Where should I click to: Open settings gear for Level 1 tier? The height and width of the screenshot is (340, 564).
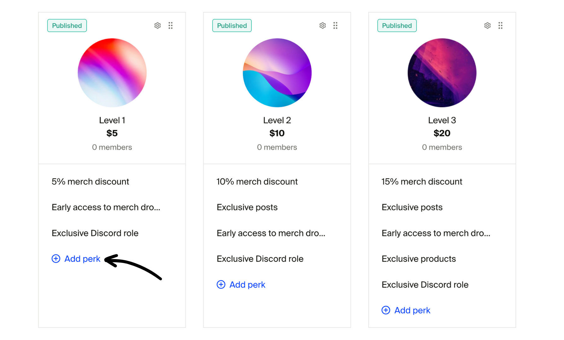[158, 25]
